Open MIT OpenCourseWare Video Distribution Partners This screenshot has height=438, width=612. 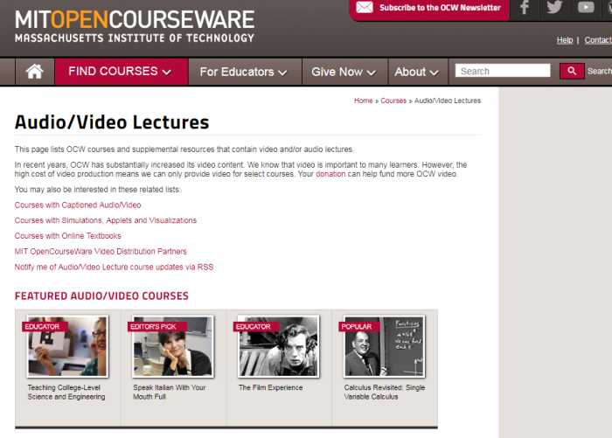click(x=101, y=252)
